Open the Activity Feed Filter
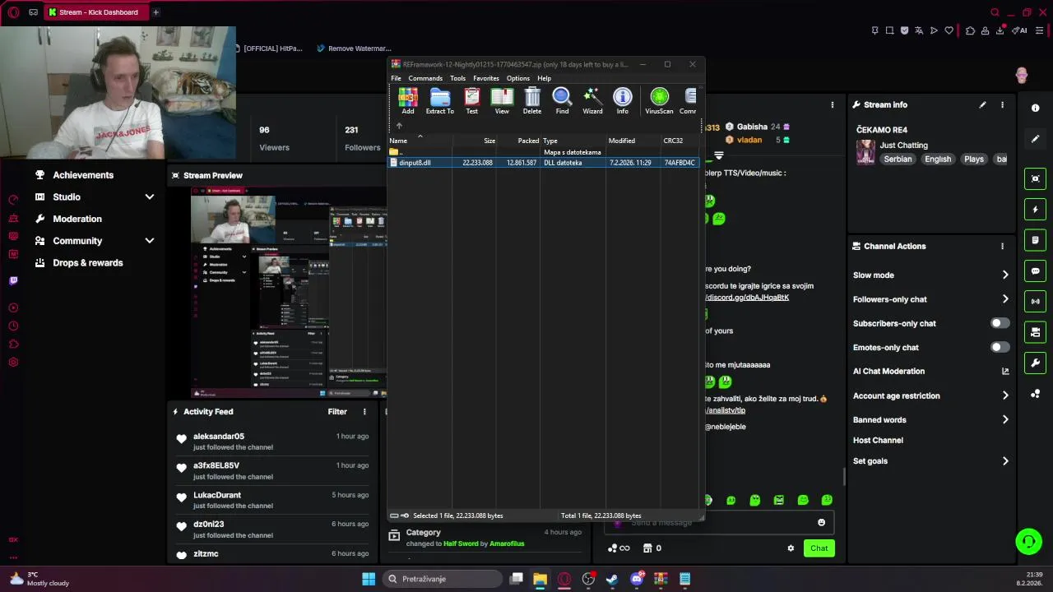Screen dimensions: 1053x592 pos(337,411)
